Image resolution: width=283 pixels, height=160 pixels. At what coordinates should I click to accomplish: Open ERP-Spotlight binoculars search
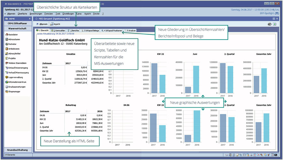tap(277, 14)
